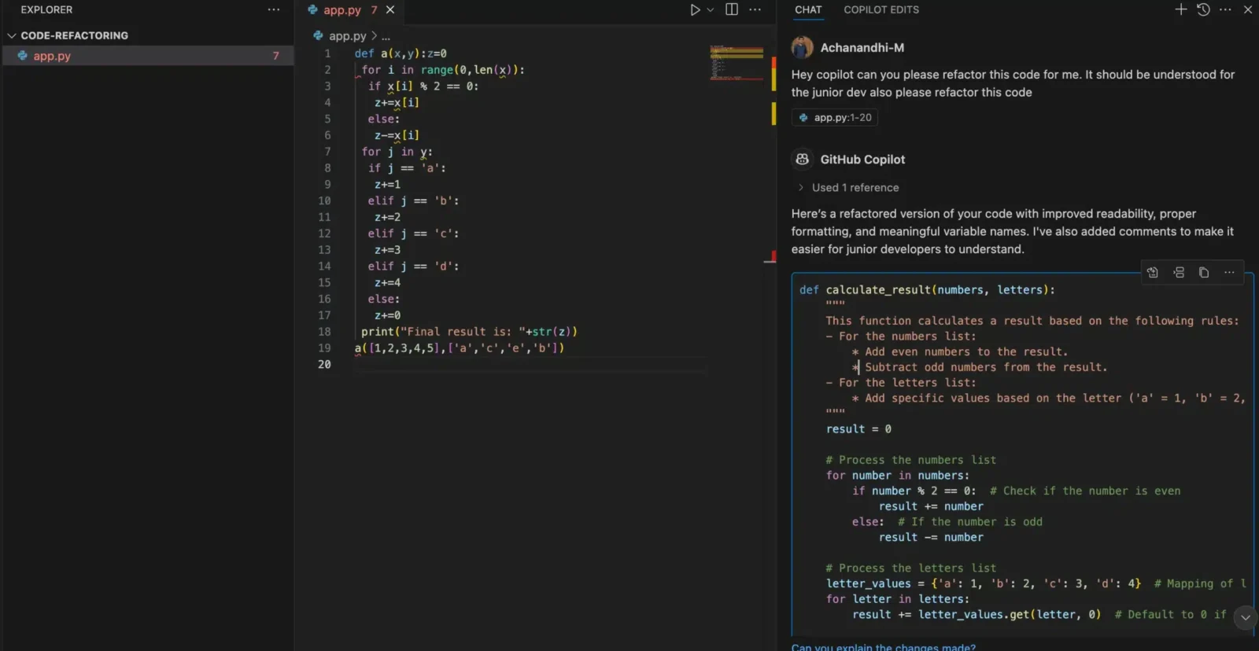Close the app.py editor tab
This screenshot has height=651, width=1259.
point(390,9)
